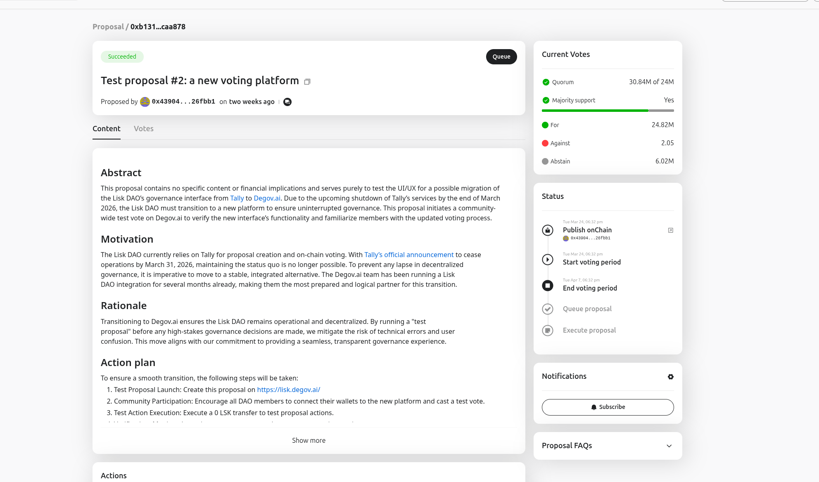Click the End voting period stop icon
This screenshot has width=819, height=482.
pos(548,286)
